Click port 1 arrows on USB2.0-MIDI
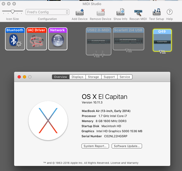Image resolution: width=182 pixels, height=171 pixels. (96, 56)
